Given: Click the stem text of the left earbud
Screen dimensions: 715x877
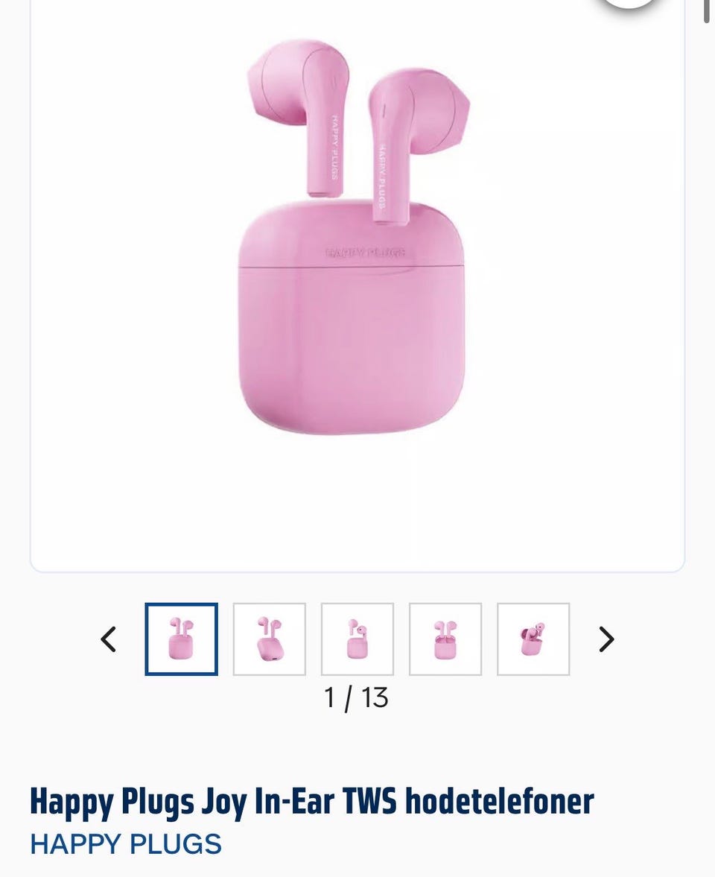Looking at the screenshot, I should [334, 147].
